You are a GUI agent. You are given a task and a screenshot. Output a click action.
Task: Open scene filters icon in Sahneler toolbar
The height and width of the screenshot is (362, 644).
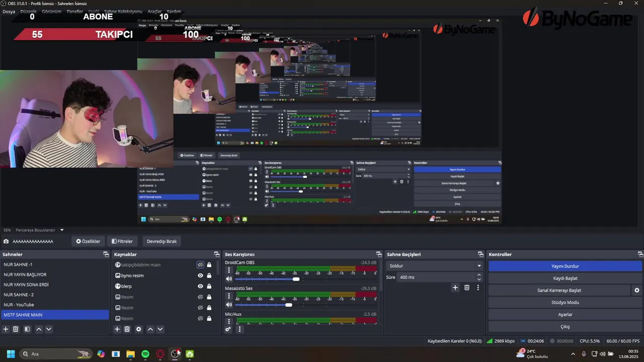point(27,329)
